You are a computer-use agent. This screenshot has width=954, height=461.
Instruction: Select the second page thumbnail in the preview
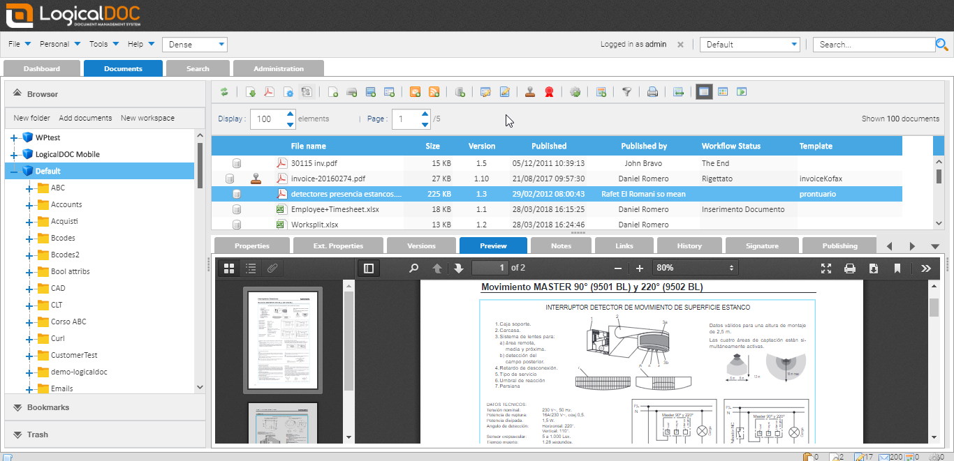click(x=283, y=425)
